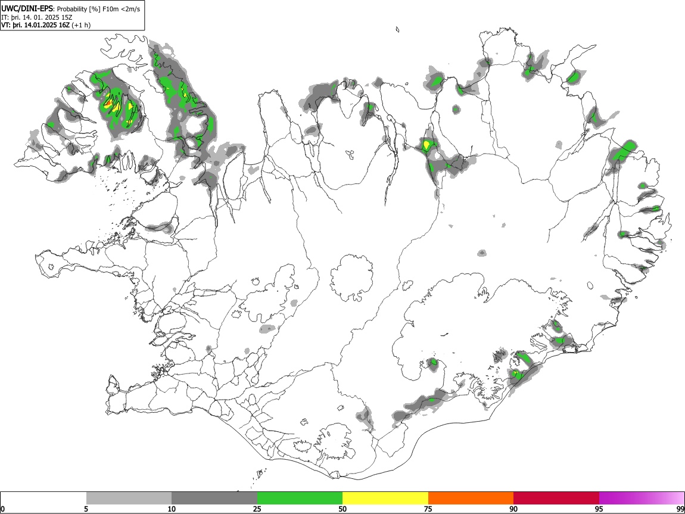This screenshot has width=685, height=514.
Task: Click the '0' legend tick label
Action: point(2,509)
